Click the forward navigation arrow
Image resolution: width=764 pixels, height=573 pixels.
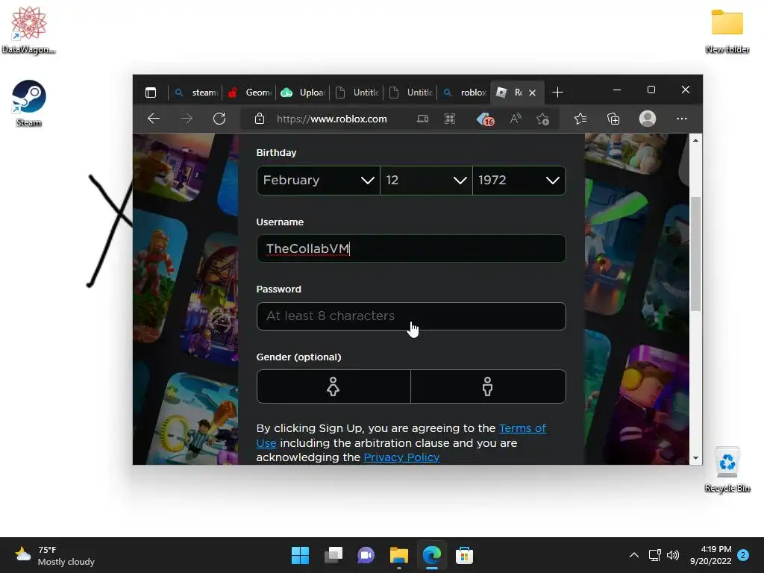186,119
